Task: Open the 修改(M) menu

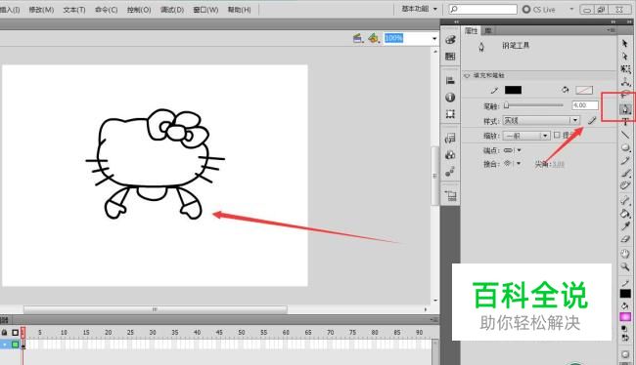Action: point(41,10)
